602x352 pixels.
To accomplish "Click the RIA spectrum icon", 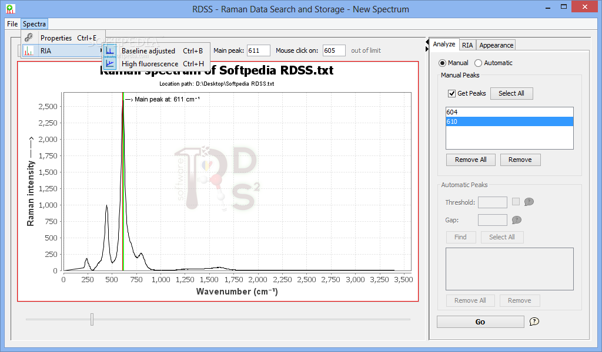I will [x=28, y=51].
